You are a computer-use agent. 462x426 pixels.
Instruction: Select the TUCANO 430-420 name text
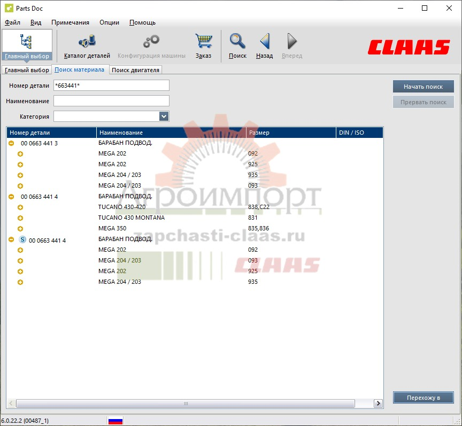point(122,207)
